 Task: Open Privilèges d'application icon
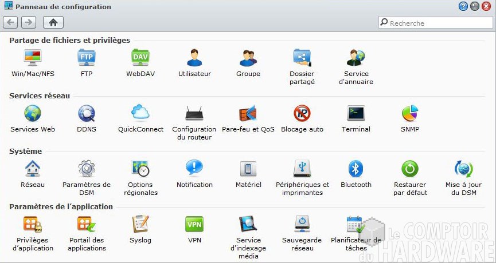click(x=33, y=224)
